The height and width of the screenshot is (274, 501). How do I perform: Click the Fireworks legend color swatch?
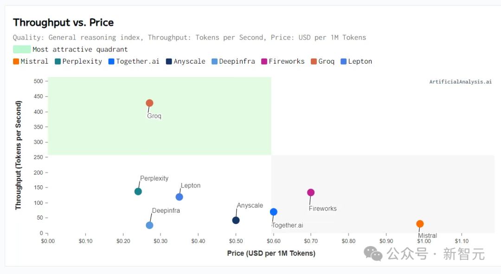[264, 61]
